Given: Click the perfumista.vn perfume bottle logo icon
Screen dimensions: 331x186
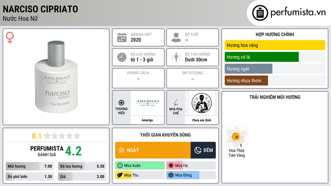Looking at the screenshot, I should click(x=260, y=13).
